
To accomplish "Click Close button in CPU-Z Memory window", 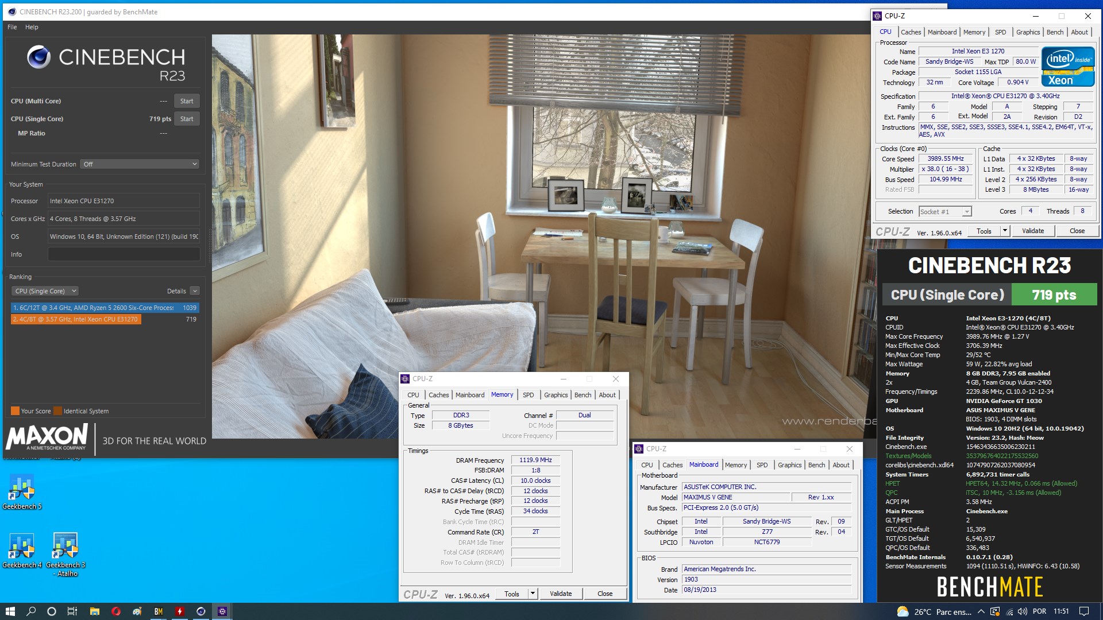I will (x=605, y=594).
